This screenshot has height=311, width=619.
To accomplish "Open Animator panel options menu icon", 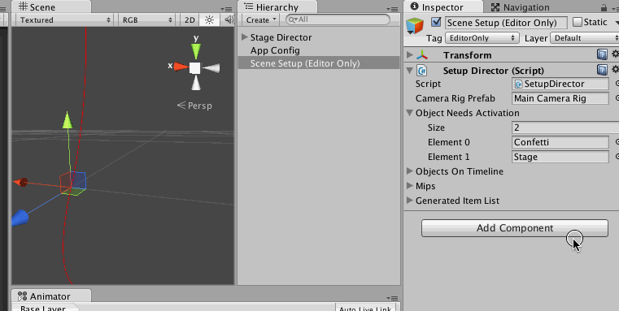I will [392, 298].
